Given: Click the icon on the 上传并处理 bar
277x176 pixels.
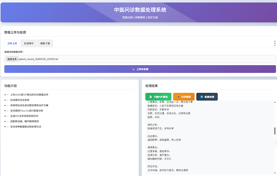Looking at the screenshot, I should tap(133, 69).
